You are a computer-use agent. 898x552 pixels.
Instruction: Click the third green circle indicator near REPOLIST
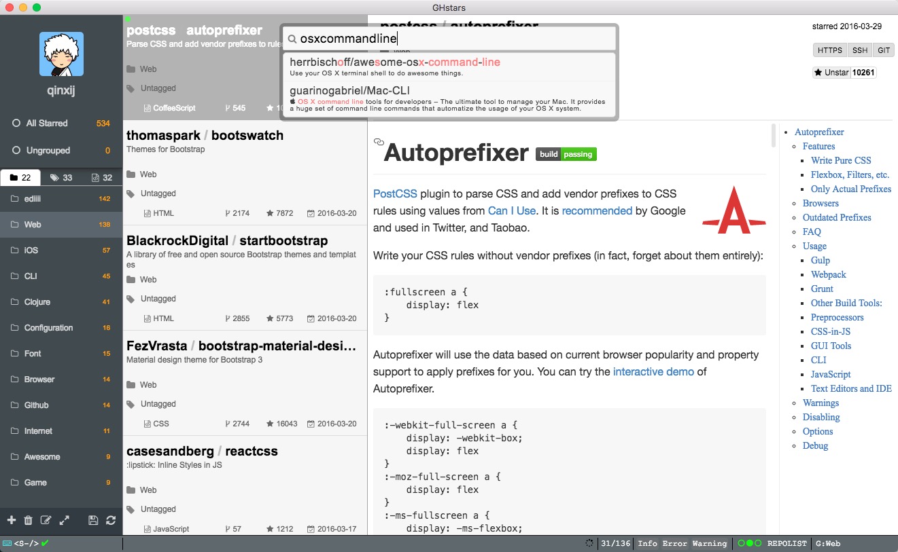coord(757,543)
